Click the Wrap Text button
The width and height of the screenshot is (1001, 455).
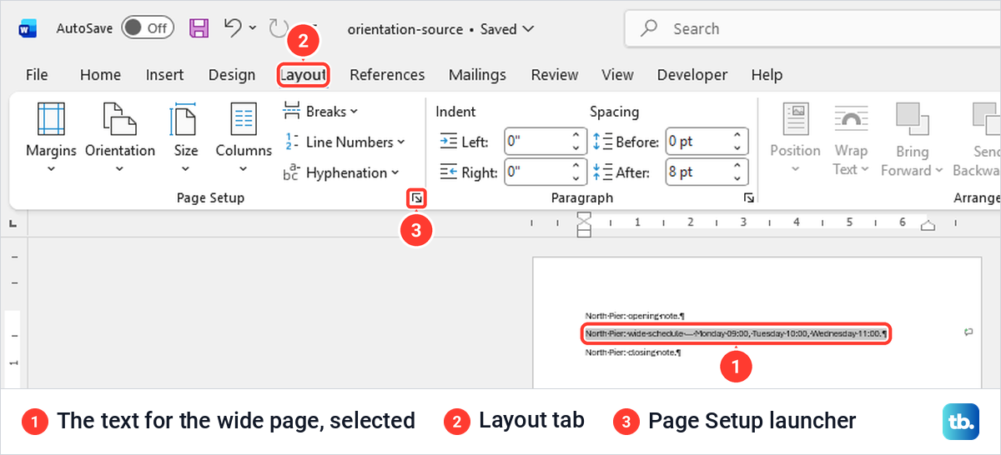coord(852,137)
